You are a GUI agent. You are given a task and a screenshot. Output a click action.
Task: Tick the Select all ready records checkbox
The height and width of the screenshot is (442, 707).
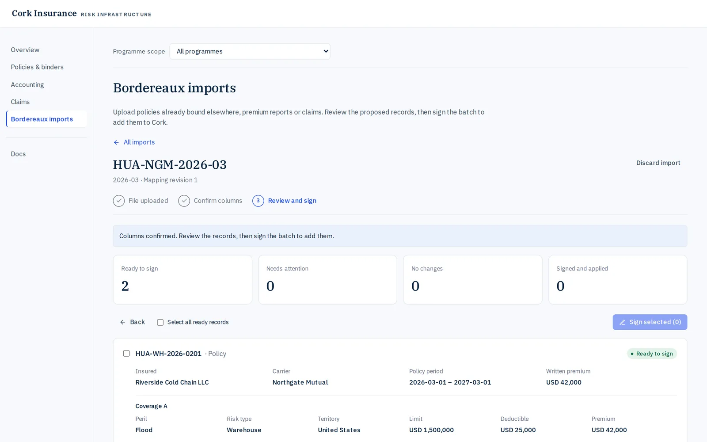[x=160, y=322]
